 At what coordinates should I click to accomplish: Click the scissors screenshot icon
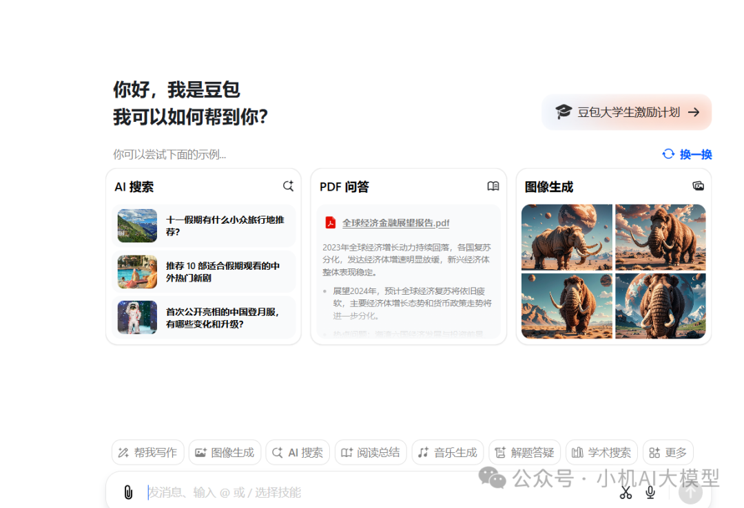point(626,492)
